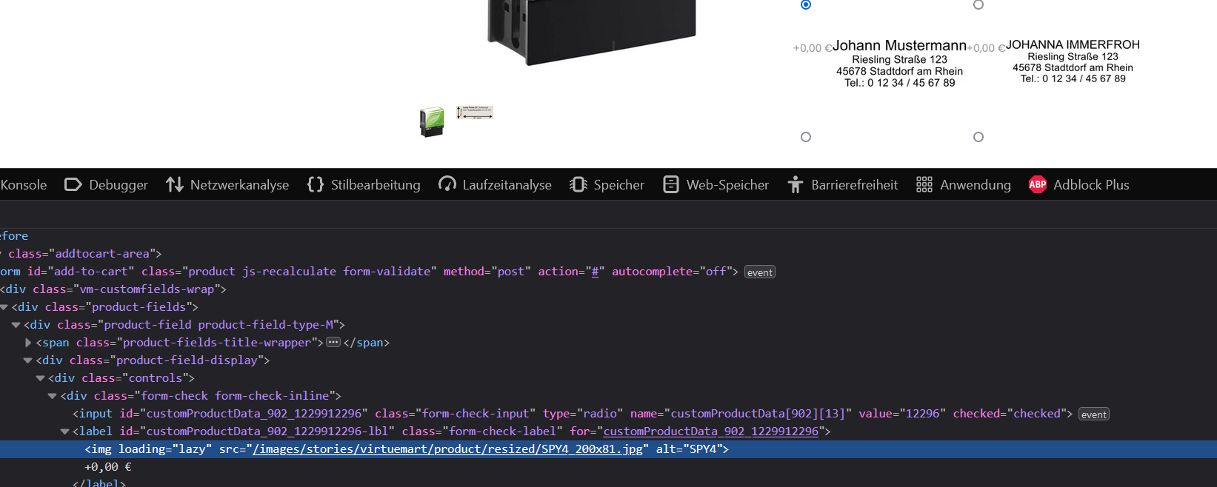Viewport: 1217px width, 487px height.
Task: Click the Anwendung grid icon
Action: 924,184
